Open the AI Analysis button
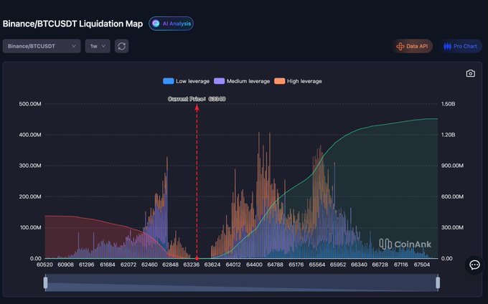 click(x=172, y=24)
